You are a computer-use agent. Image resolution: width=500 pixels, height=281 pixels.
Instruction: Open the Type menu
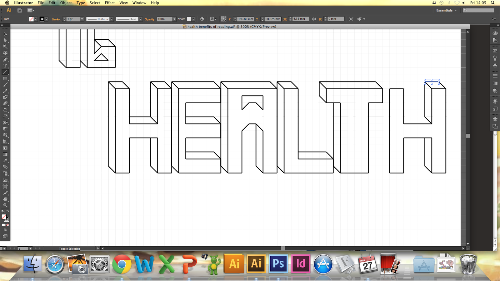point(81,3)
